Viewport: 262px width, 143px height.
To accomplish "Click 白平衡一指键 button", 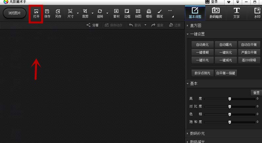I will point(226,73).
